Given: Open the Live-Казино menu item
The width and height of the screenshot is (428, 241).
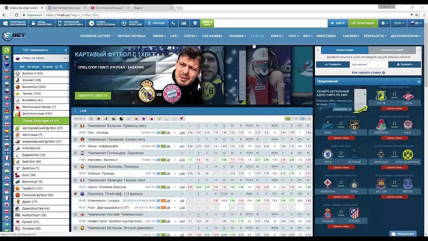Looking at the screenshot, I should point(212,36).
